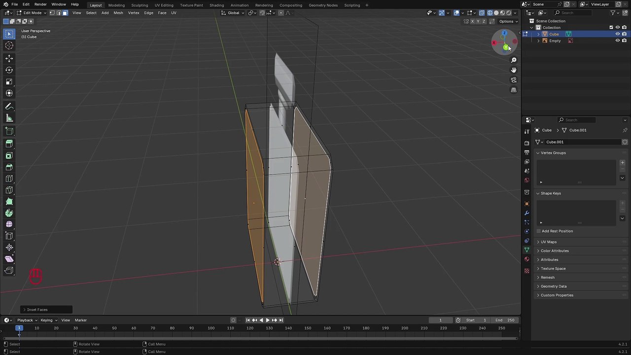Select the Extrude Region tool
This screenshot has height=355, width=631.
(9, 143)
